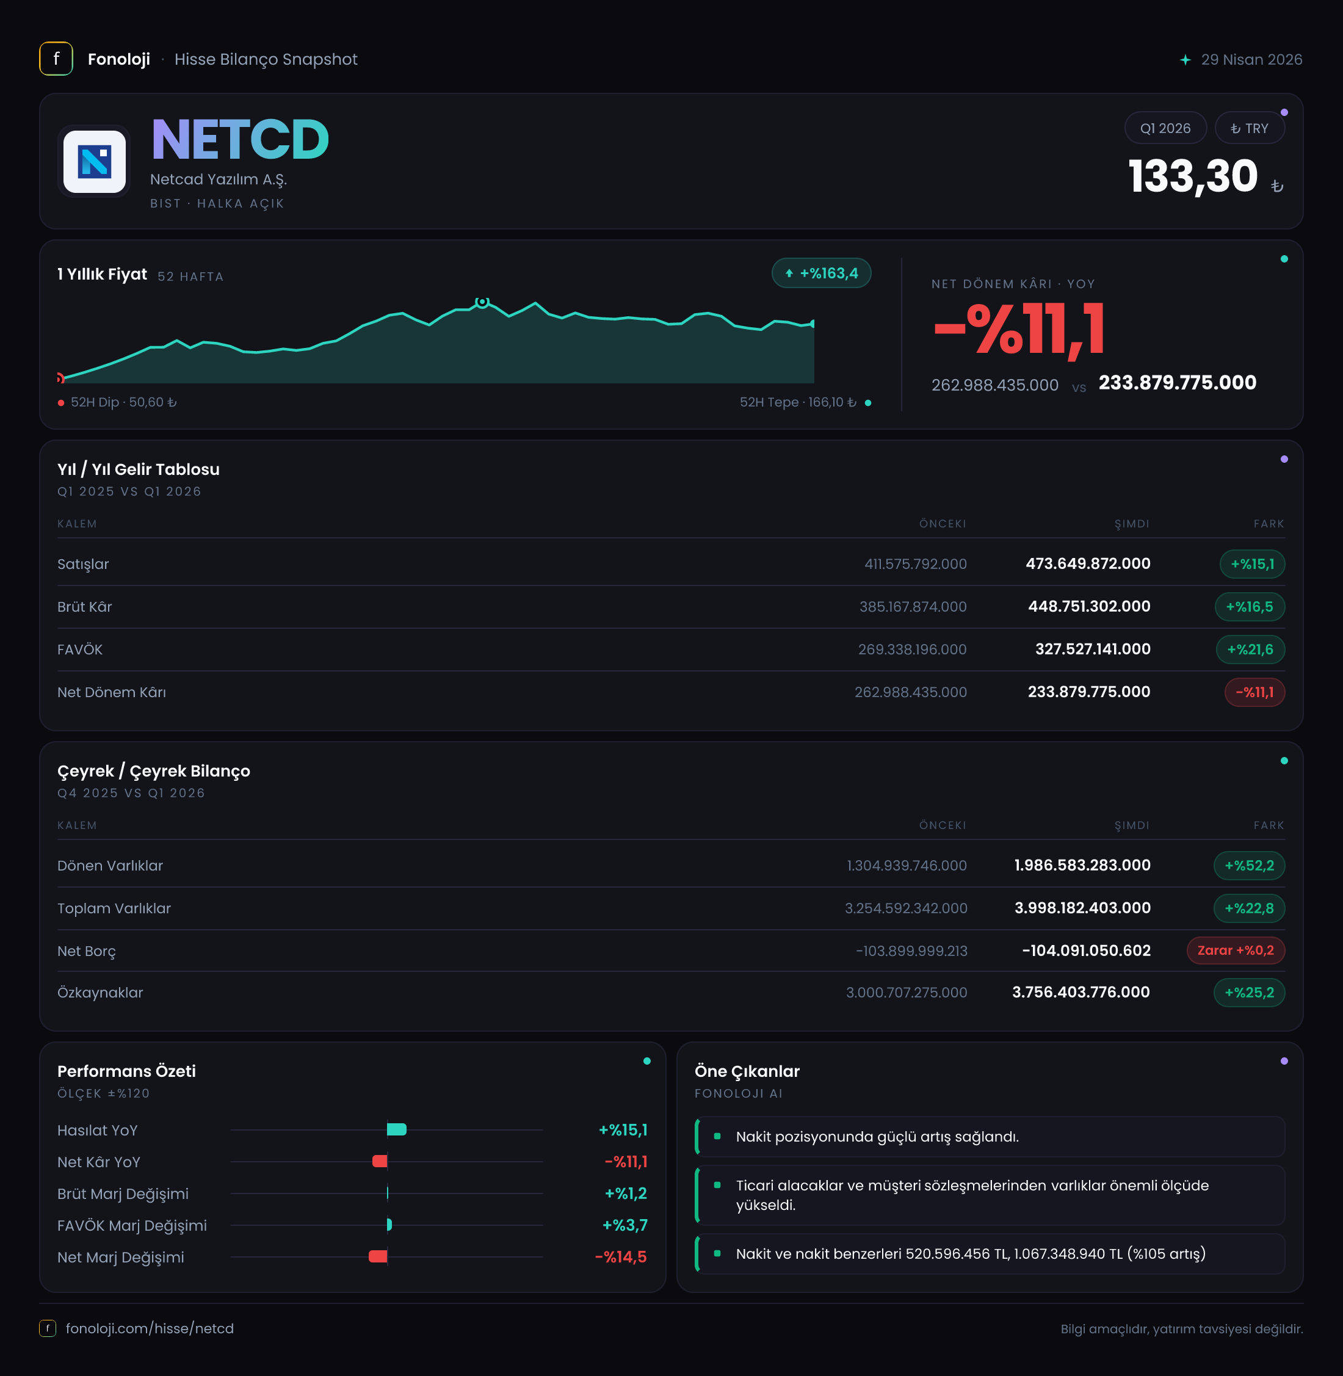
Task: Click the Netcad company logo thumbnail
Action: pos(95,162)
